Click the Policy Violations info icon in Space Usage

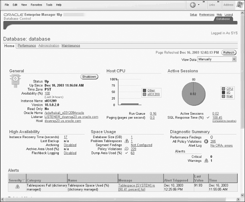(126, 149)
